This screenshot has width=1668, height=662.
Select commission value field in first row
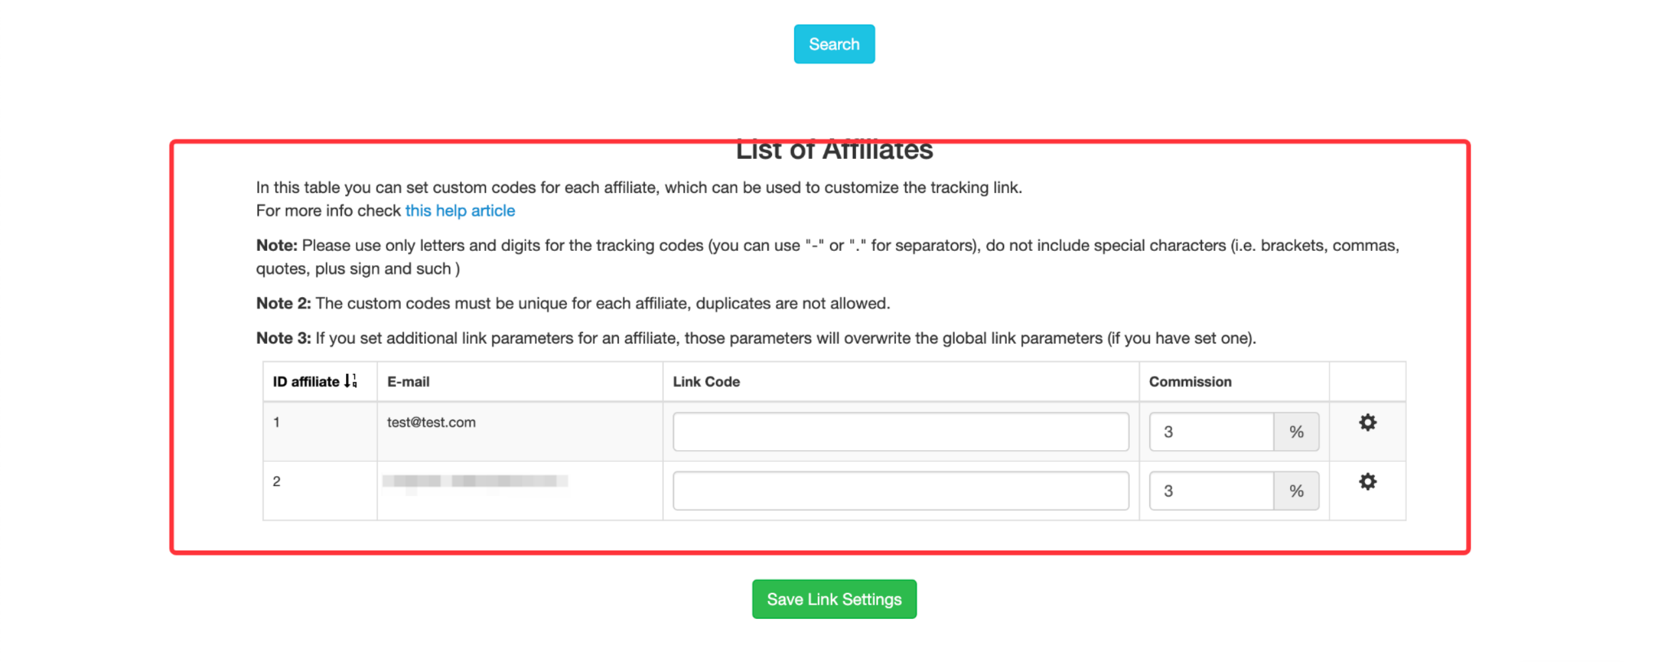click(1211, 431)
